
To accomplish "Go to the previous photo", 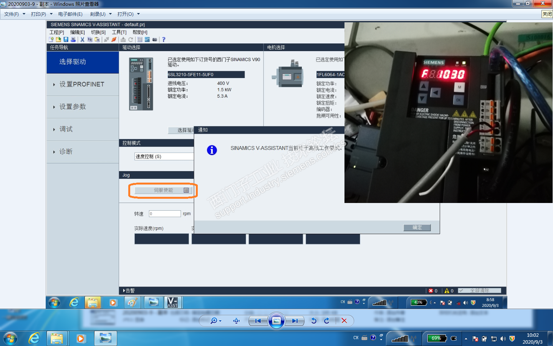I will tap(258, 321).
